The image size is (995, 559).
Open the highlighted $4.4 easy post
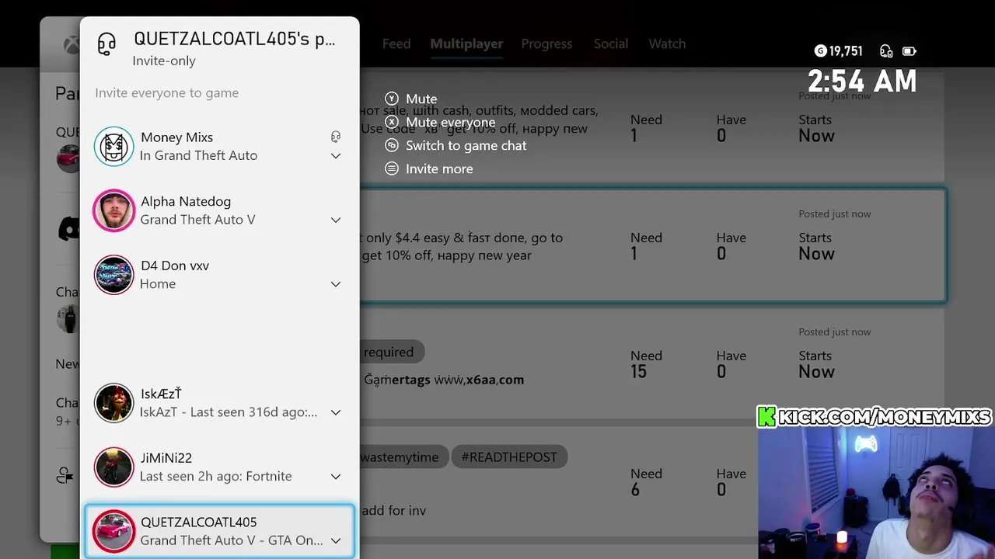[652, 245]
